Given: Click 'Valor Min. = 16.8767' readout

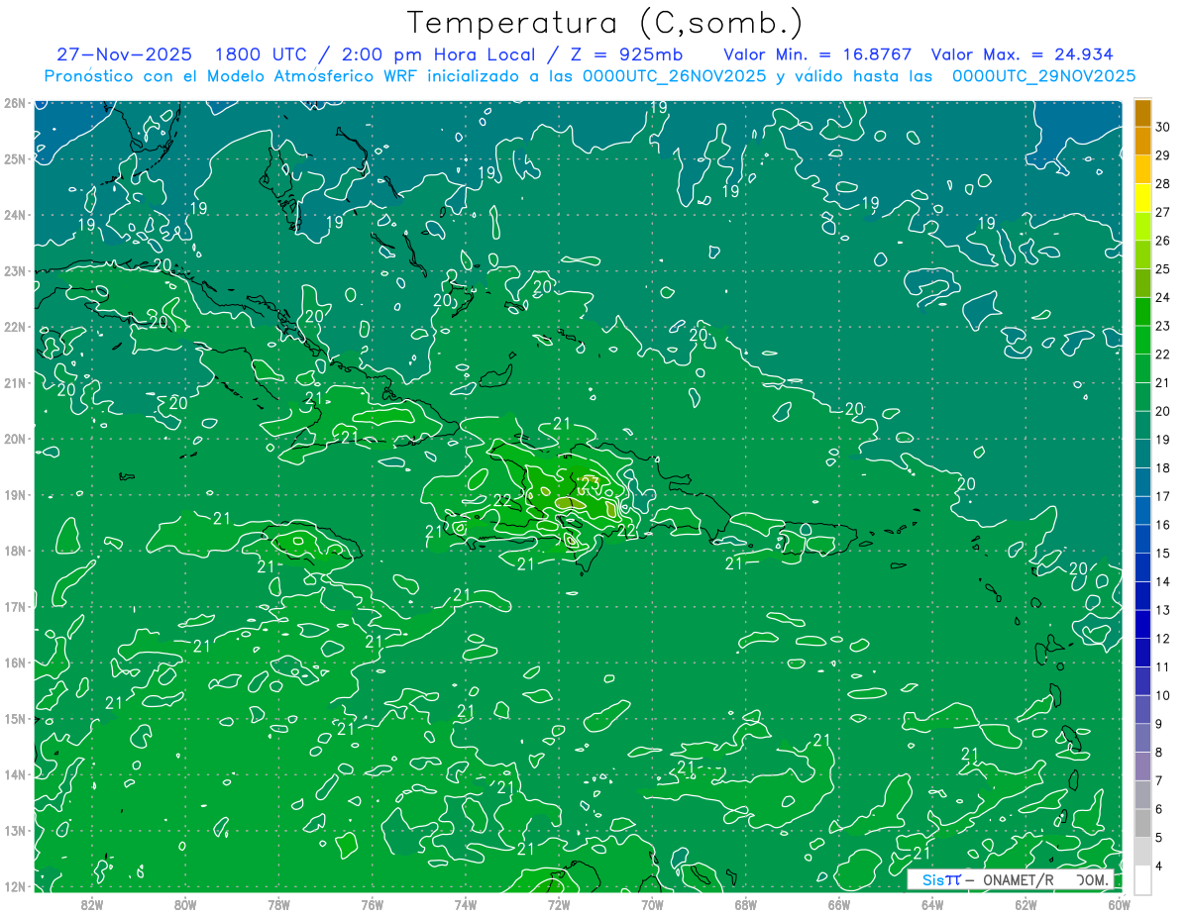Looking at the screenshot, I should click(817, 54).
